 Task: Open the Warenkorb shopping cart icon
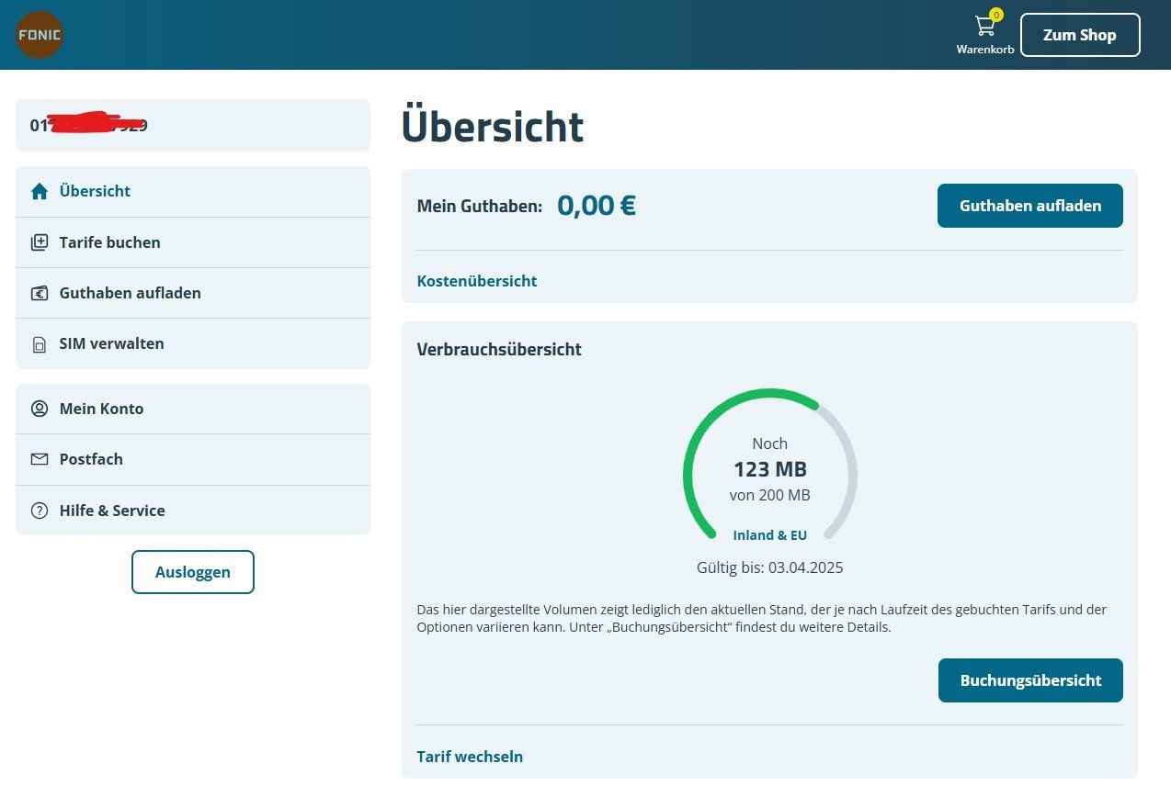(984, 27)
